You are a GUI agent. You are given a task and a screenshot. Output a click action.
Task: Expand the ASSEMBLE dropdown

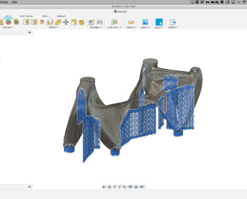tap(95, 27)
